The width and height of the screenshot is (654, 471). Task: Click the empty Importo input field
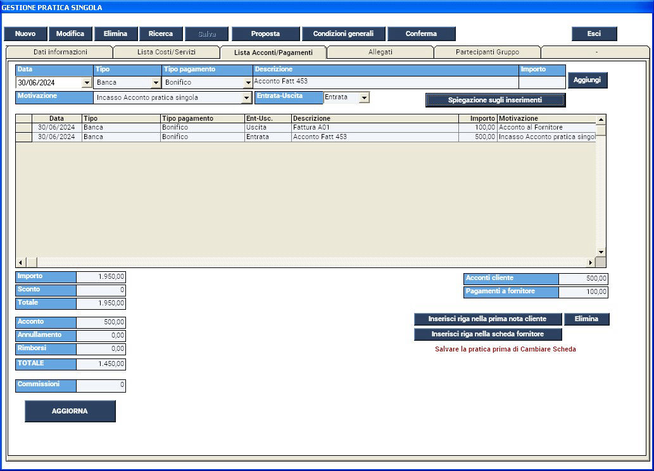pos(541,82)
